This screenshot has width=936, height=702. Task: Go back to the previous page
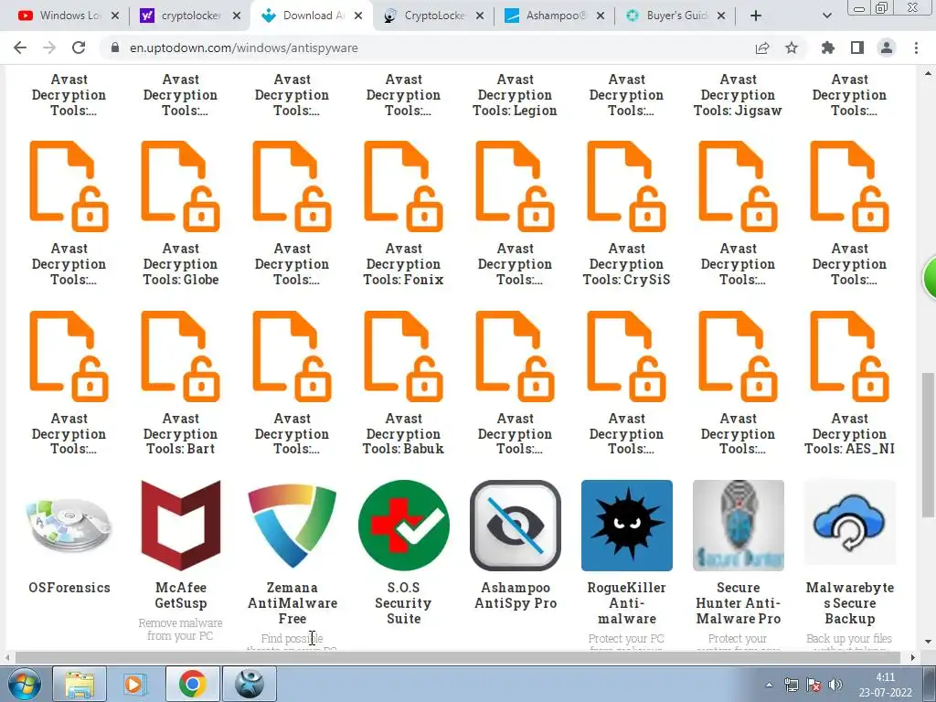[x=20, y=48]
